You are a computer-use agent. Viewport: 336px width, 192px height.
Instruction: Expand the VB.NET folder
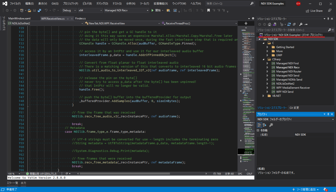click(x=263, y=96)
